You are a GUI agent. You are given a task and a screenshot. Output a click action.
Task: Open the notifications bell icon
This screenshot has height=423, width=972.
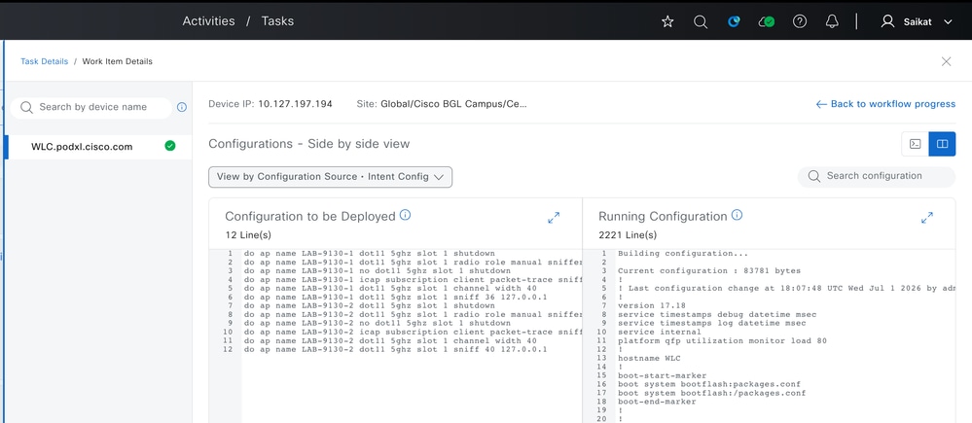point(832,21)
